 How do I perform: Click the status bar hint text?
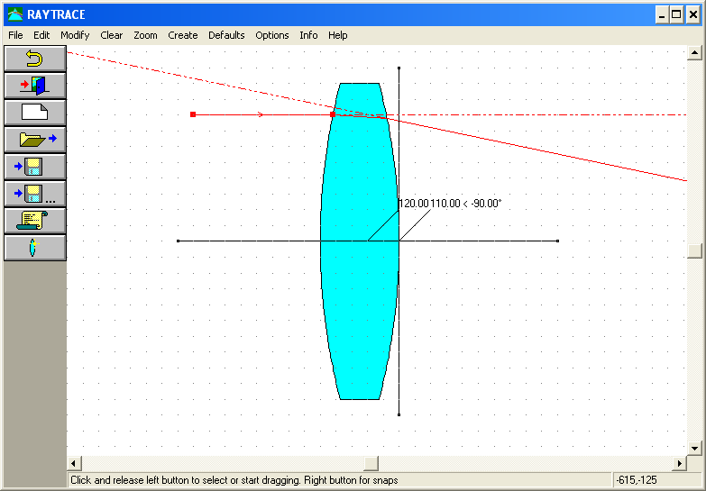click(234, 480)
